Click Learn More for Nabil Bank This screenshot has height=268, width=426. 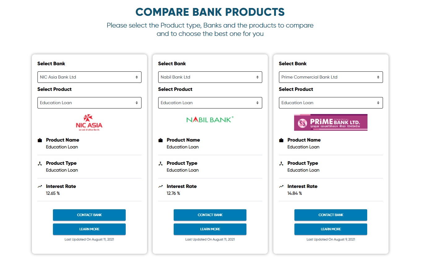coord(210,229)
